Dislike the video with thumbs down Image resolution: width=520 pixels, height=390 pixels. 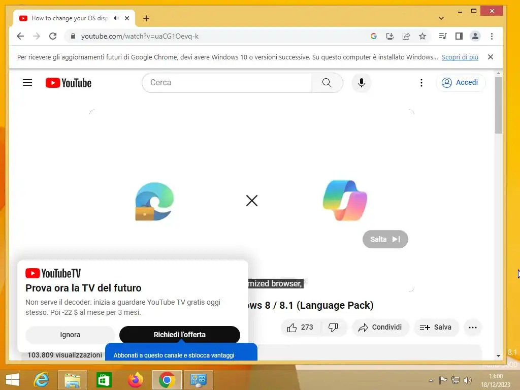333,328
